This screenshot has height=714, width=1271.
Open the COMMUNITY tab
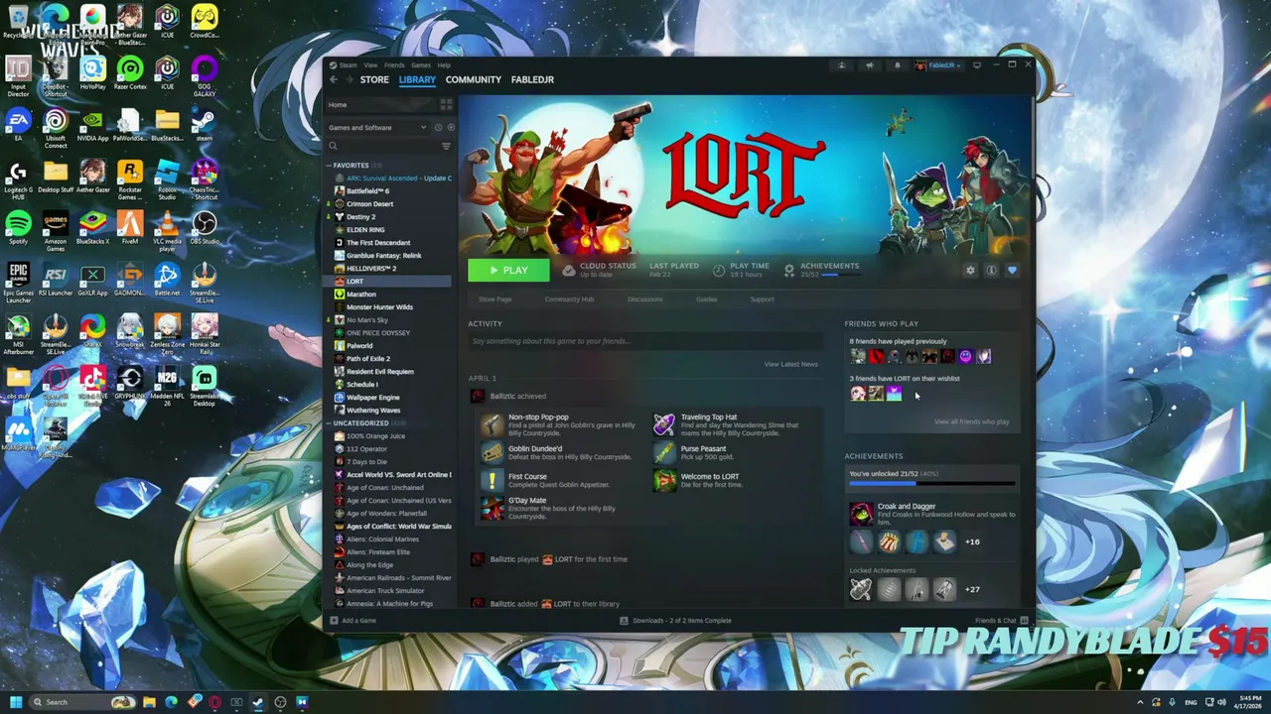[x=474, y=79]
